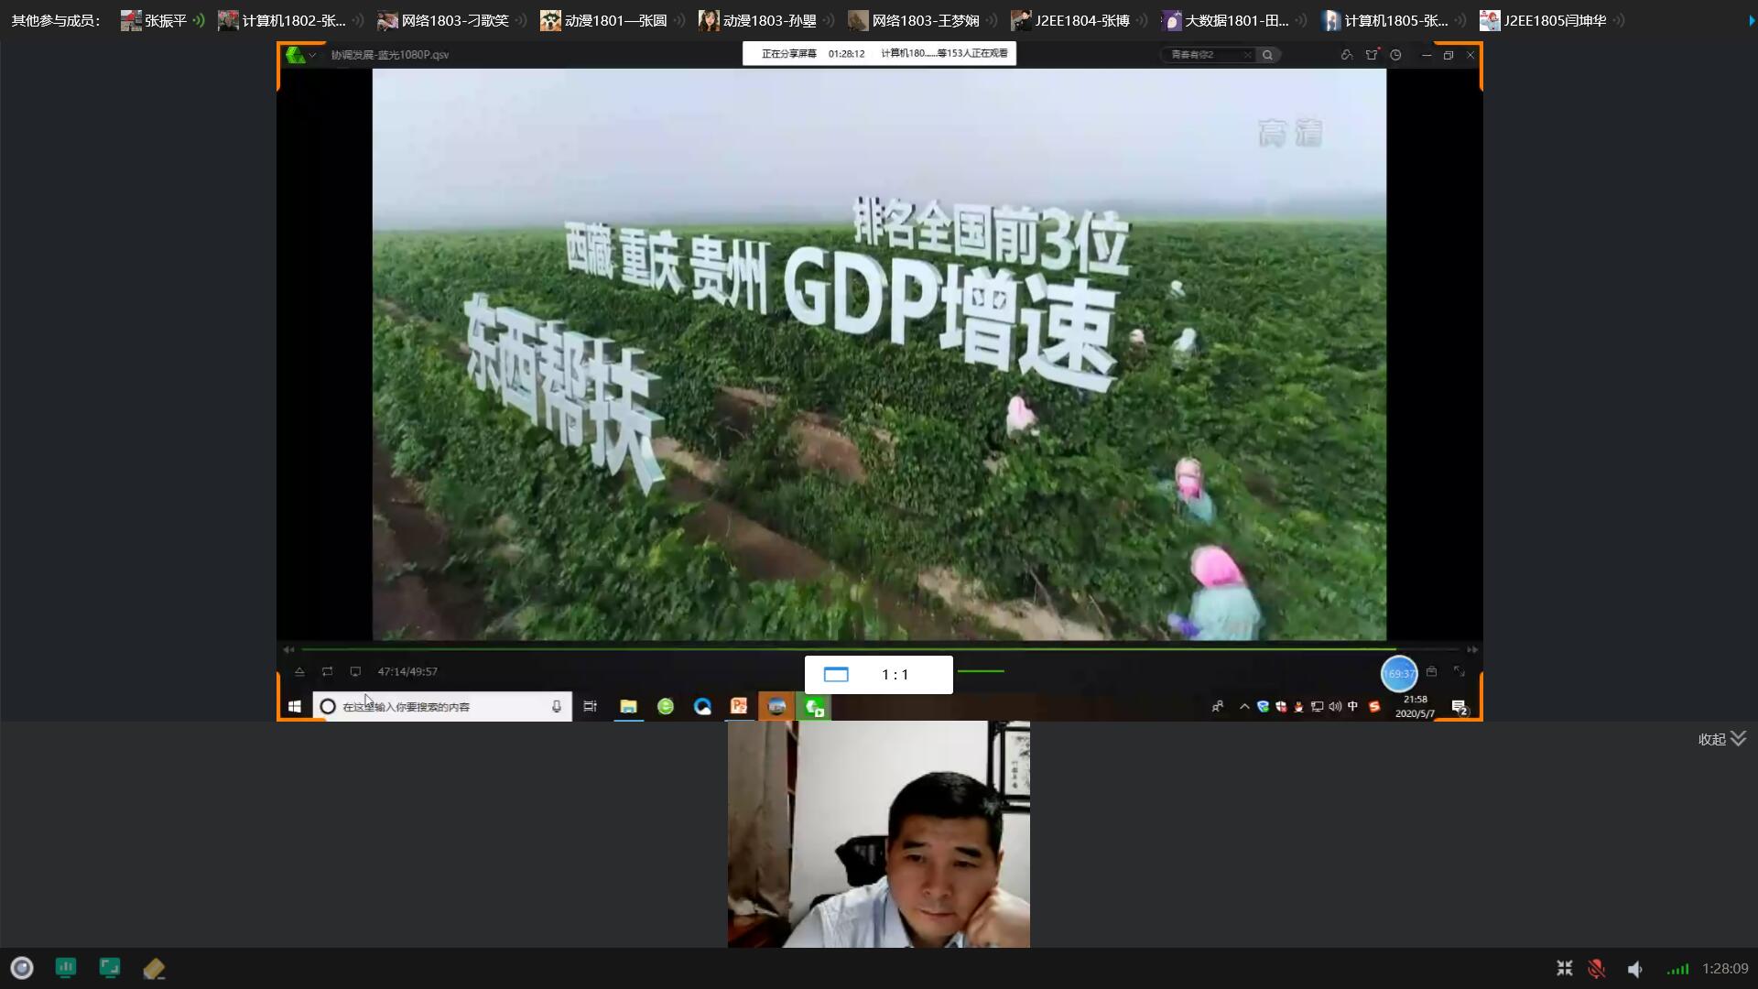Viewport: 1758px width, 989px height.
Task: Select participant 动漫1803-孙曌
Action: pyautogui.click(x=768, y=20)
